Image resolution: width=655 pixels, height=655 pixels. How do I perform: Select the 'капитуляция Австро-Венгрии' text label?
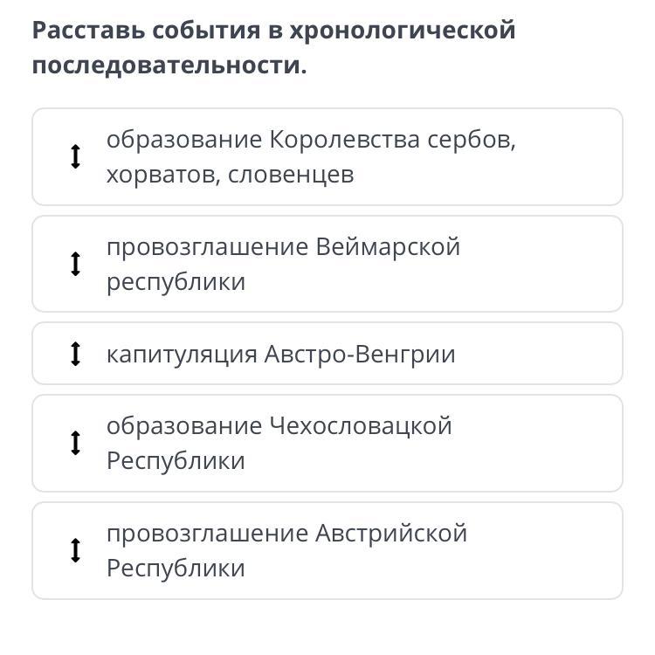point(280,354)
